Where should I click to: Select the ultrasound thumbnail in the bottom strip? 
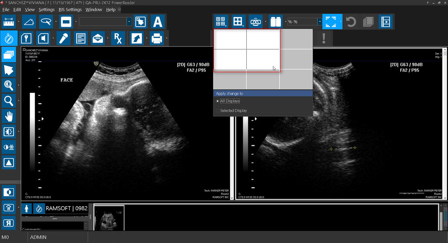[x=109, y=217]
